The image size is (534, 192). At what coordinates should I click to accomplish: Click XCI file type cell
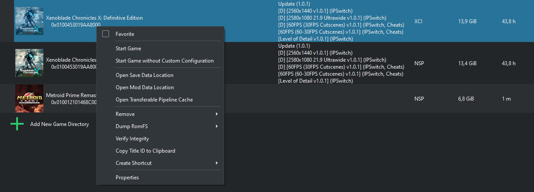pos(418,21)
